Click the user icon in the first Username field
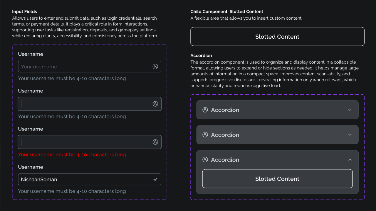Screen dimensions: 376x211 point(155,67)
